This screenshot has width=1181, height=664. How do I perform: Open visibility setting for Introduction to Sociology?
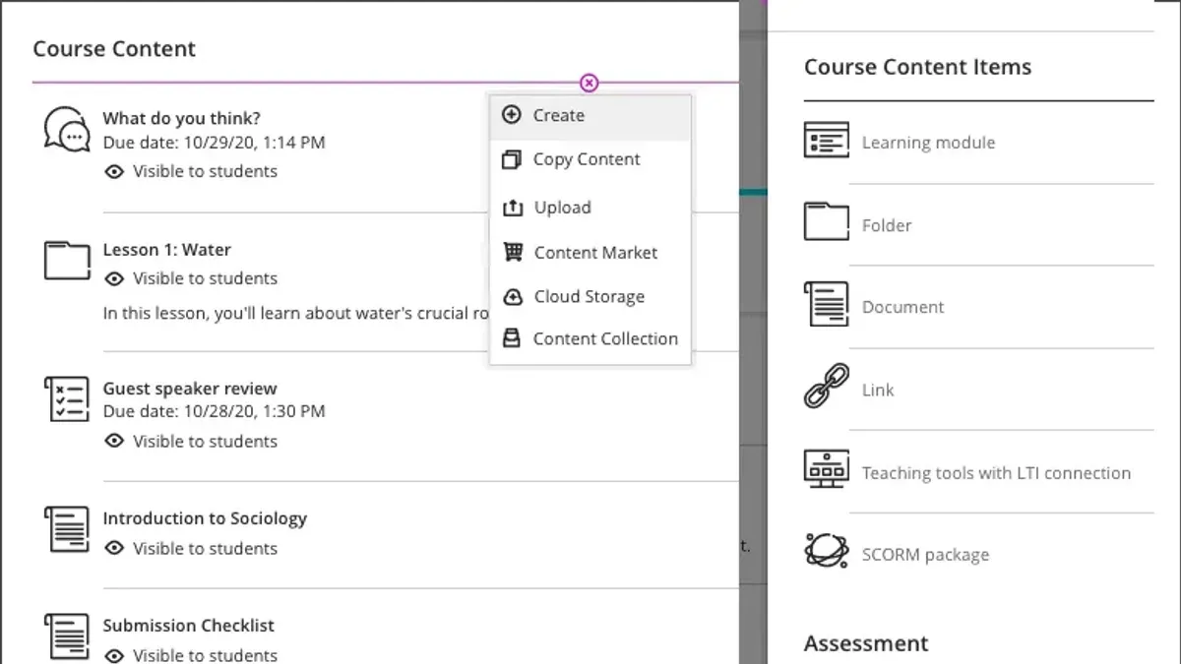point(205,549)
